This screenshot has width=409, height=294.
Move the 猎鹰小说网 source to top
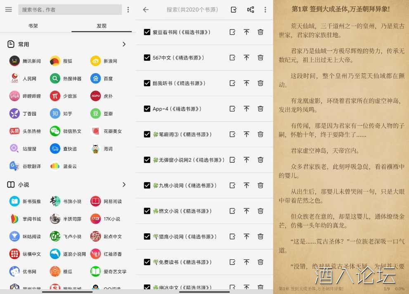pos(246,237)
